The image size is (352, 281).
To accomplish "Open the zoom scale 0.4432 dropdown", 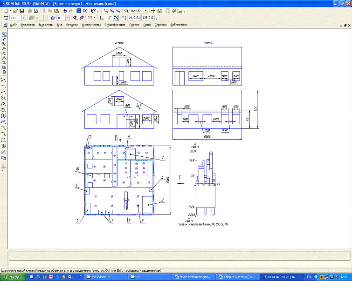I will pyautogui.click(x=146, y=10).
